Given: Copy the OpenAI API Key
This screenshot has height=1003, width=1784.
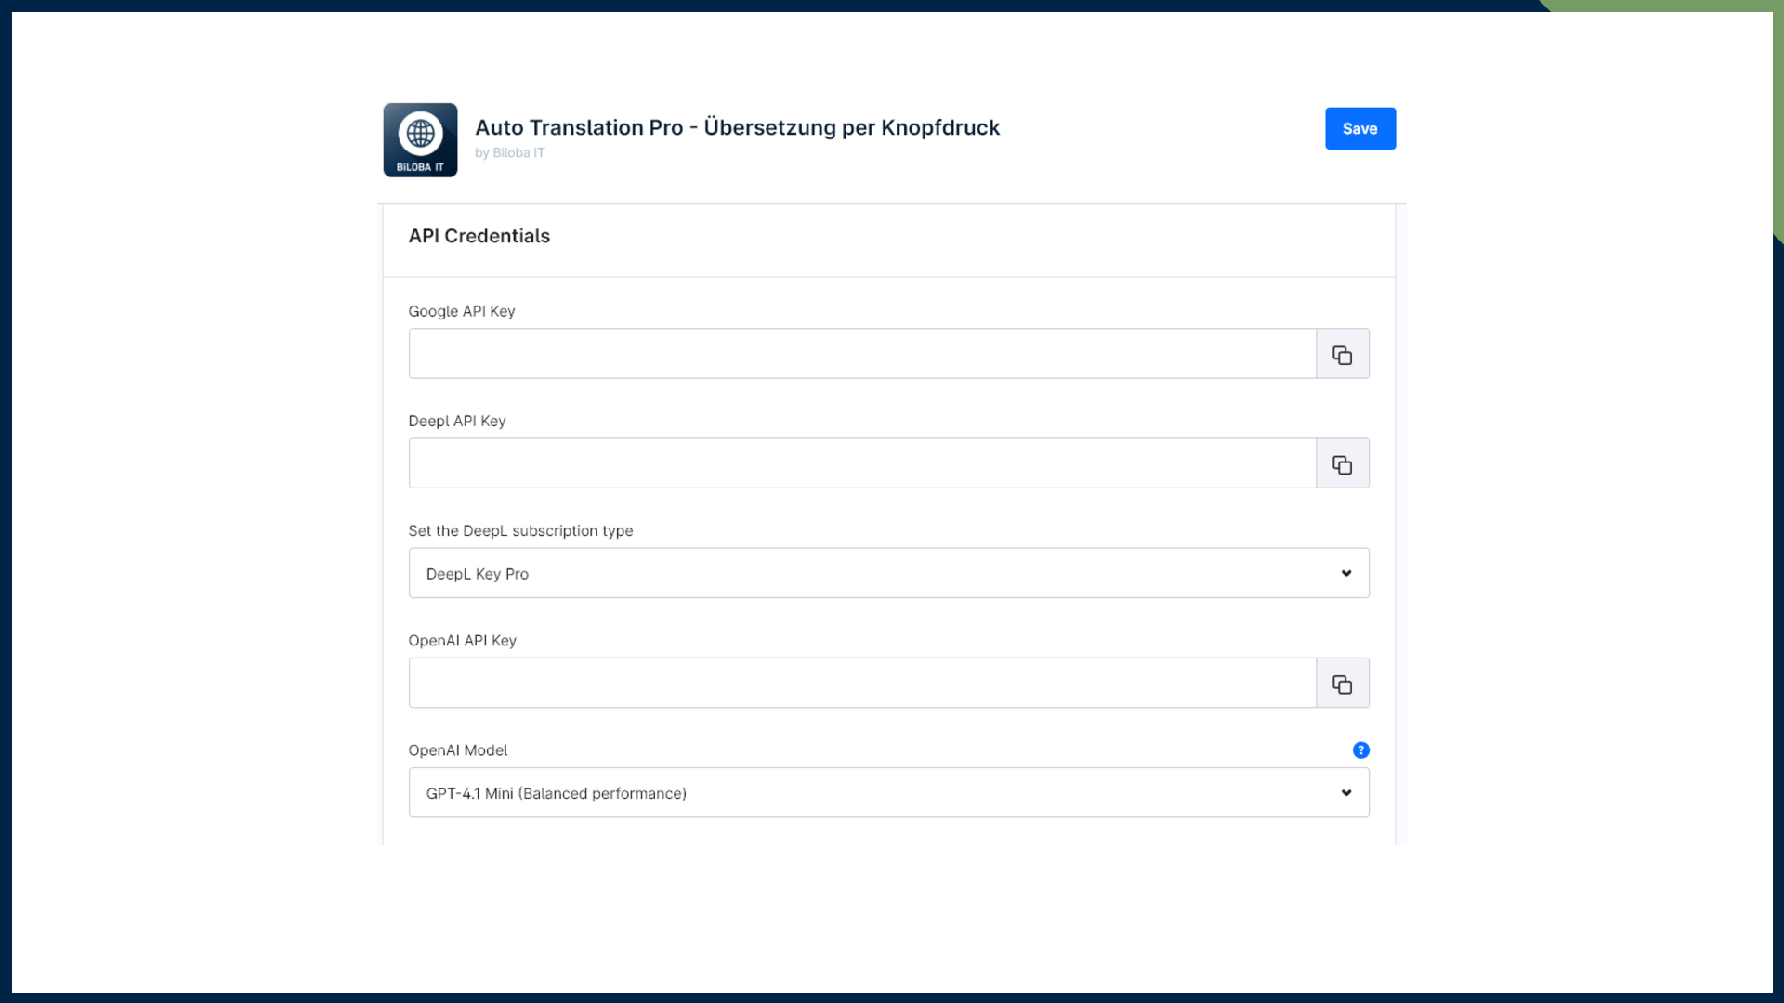Looking at the screenshot, I should [x=1342, y=684].
